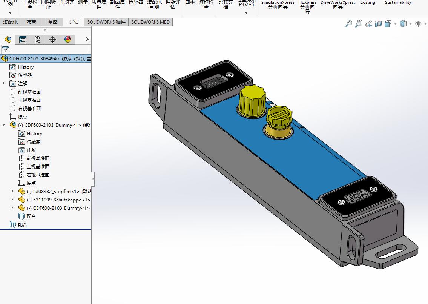Viewport: 428px width, 304px height.
Task: Select the Zoom to Area tool
Action: (358, 24)
